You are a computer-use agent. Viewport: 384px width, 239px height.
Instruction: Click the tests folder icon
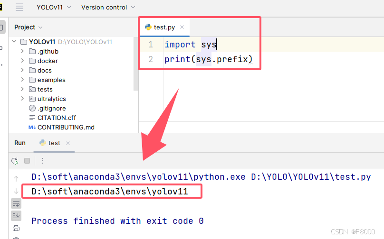click(x=32, y=89)
